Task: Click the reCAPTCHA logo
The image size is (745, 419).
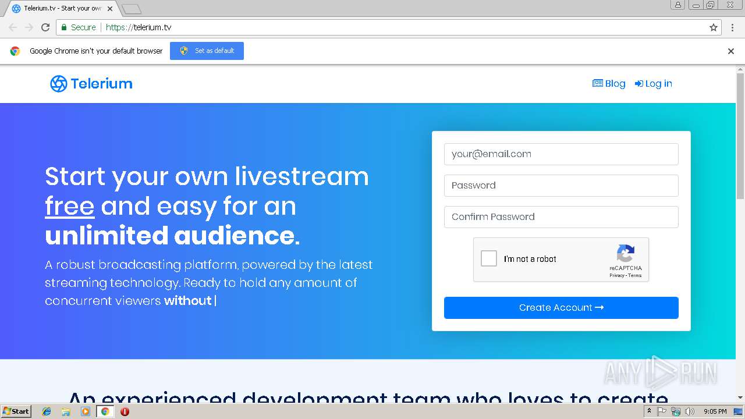Action: pyautogui.click(x=626, y=254)
